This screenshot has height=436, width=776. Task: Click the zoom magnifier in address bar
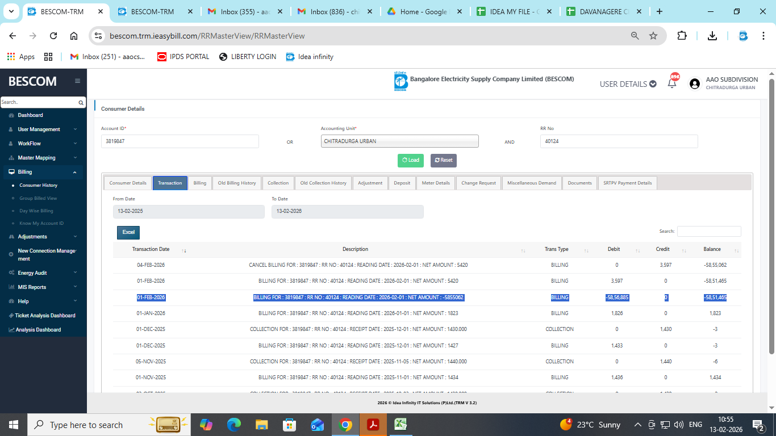(x=635, y=36)
